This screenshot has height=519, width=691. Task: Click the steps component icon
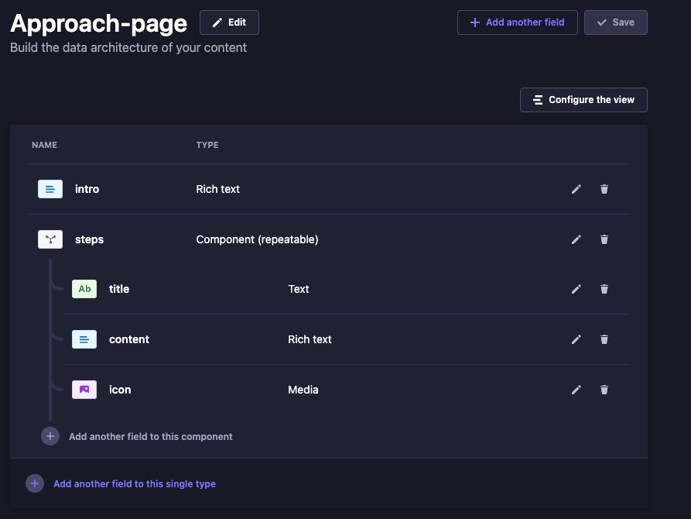click(50, 239)
